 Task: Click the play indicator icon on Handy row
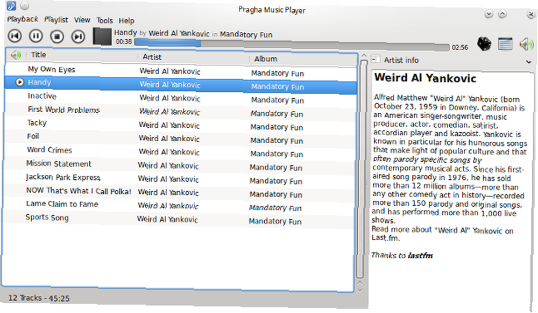pos(19,82)
